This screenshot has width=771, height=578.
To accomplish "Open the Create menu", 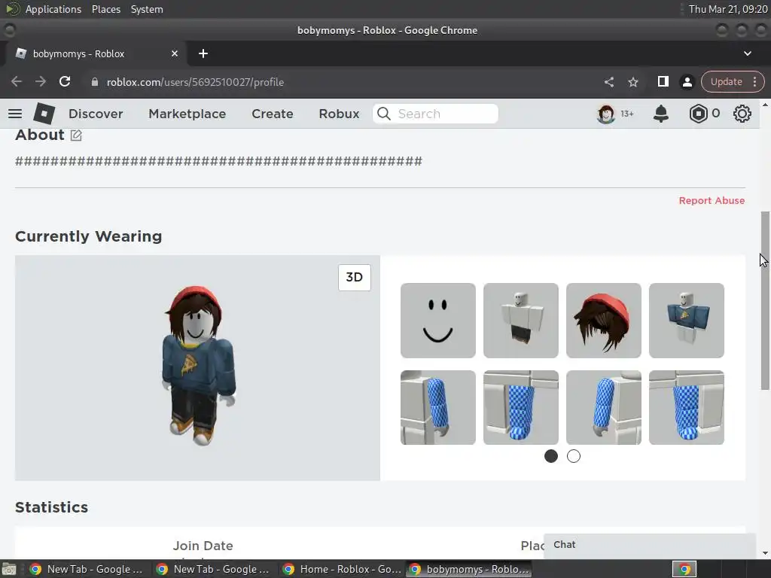I will [x=272, y=114].
